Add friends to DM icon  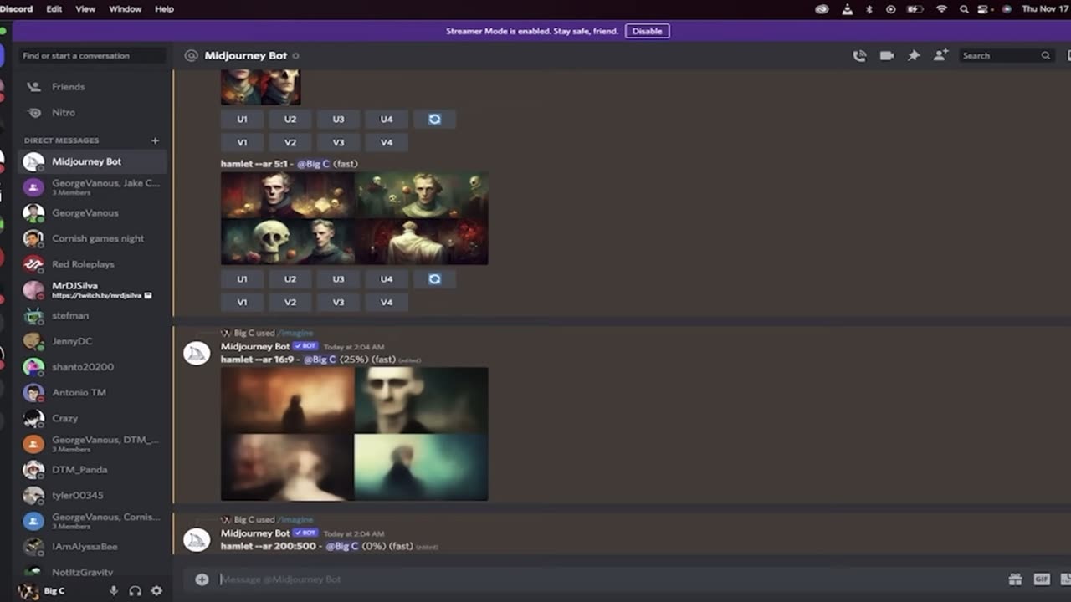pyautogui.click(x=940, y=55)
